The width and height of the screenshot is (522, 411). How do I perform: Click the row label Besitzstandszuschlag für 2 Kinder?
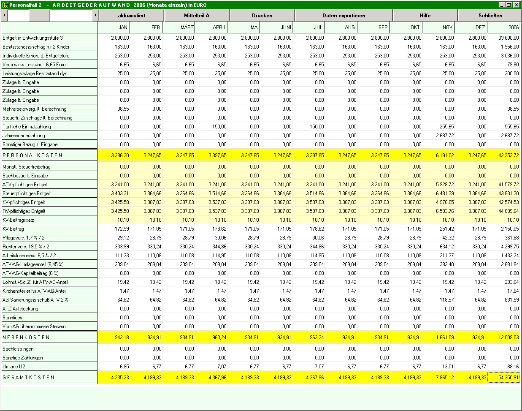[x=49, y=47]
